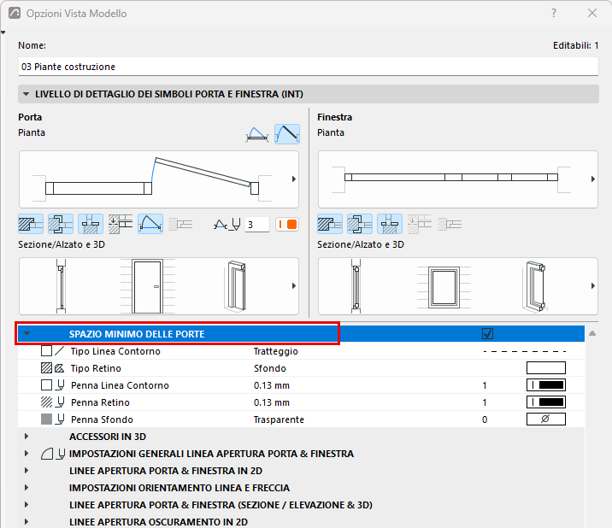Click Tipo Retino background fill preview
Viewport: 612px width, 528px height.
coord(546,368)
